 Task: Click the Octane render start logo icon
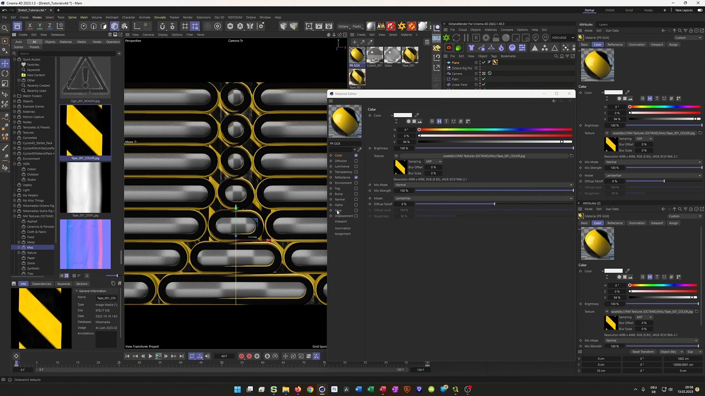point(446,38)
